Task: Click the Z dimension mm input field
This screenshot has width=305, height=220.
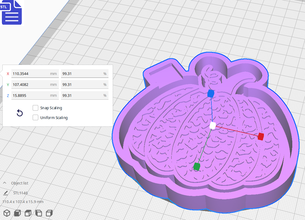Action: [x=35, y=95]
